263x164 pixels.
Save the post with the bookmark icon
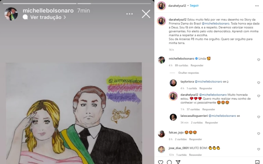[257, 162]
